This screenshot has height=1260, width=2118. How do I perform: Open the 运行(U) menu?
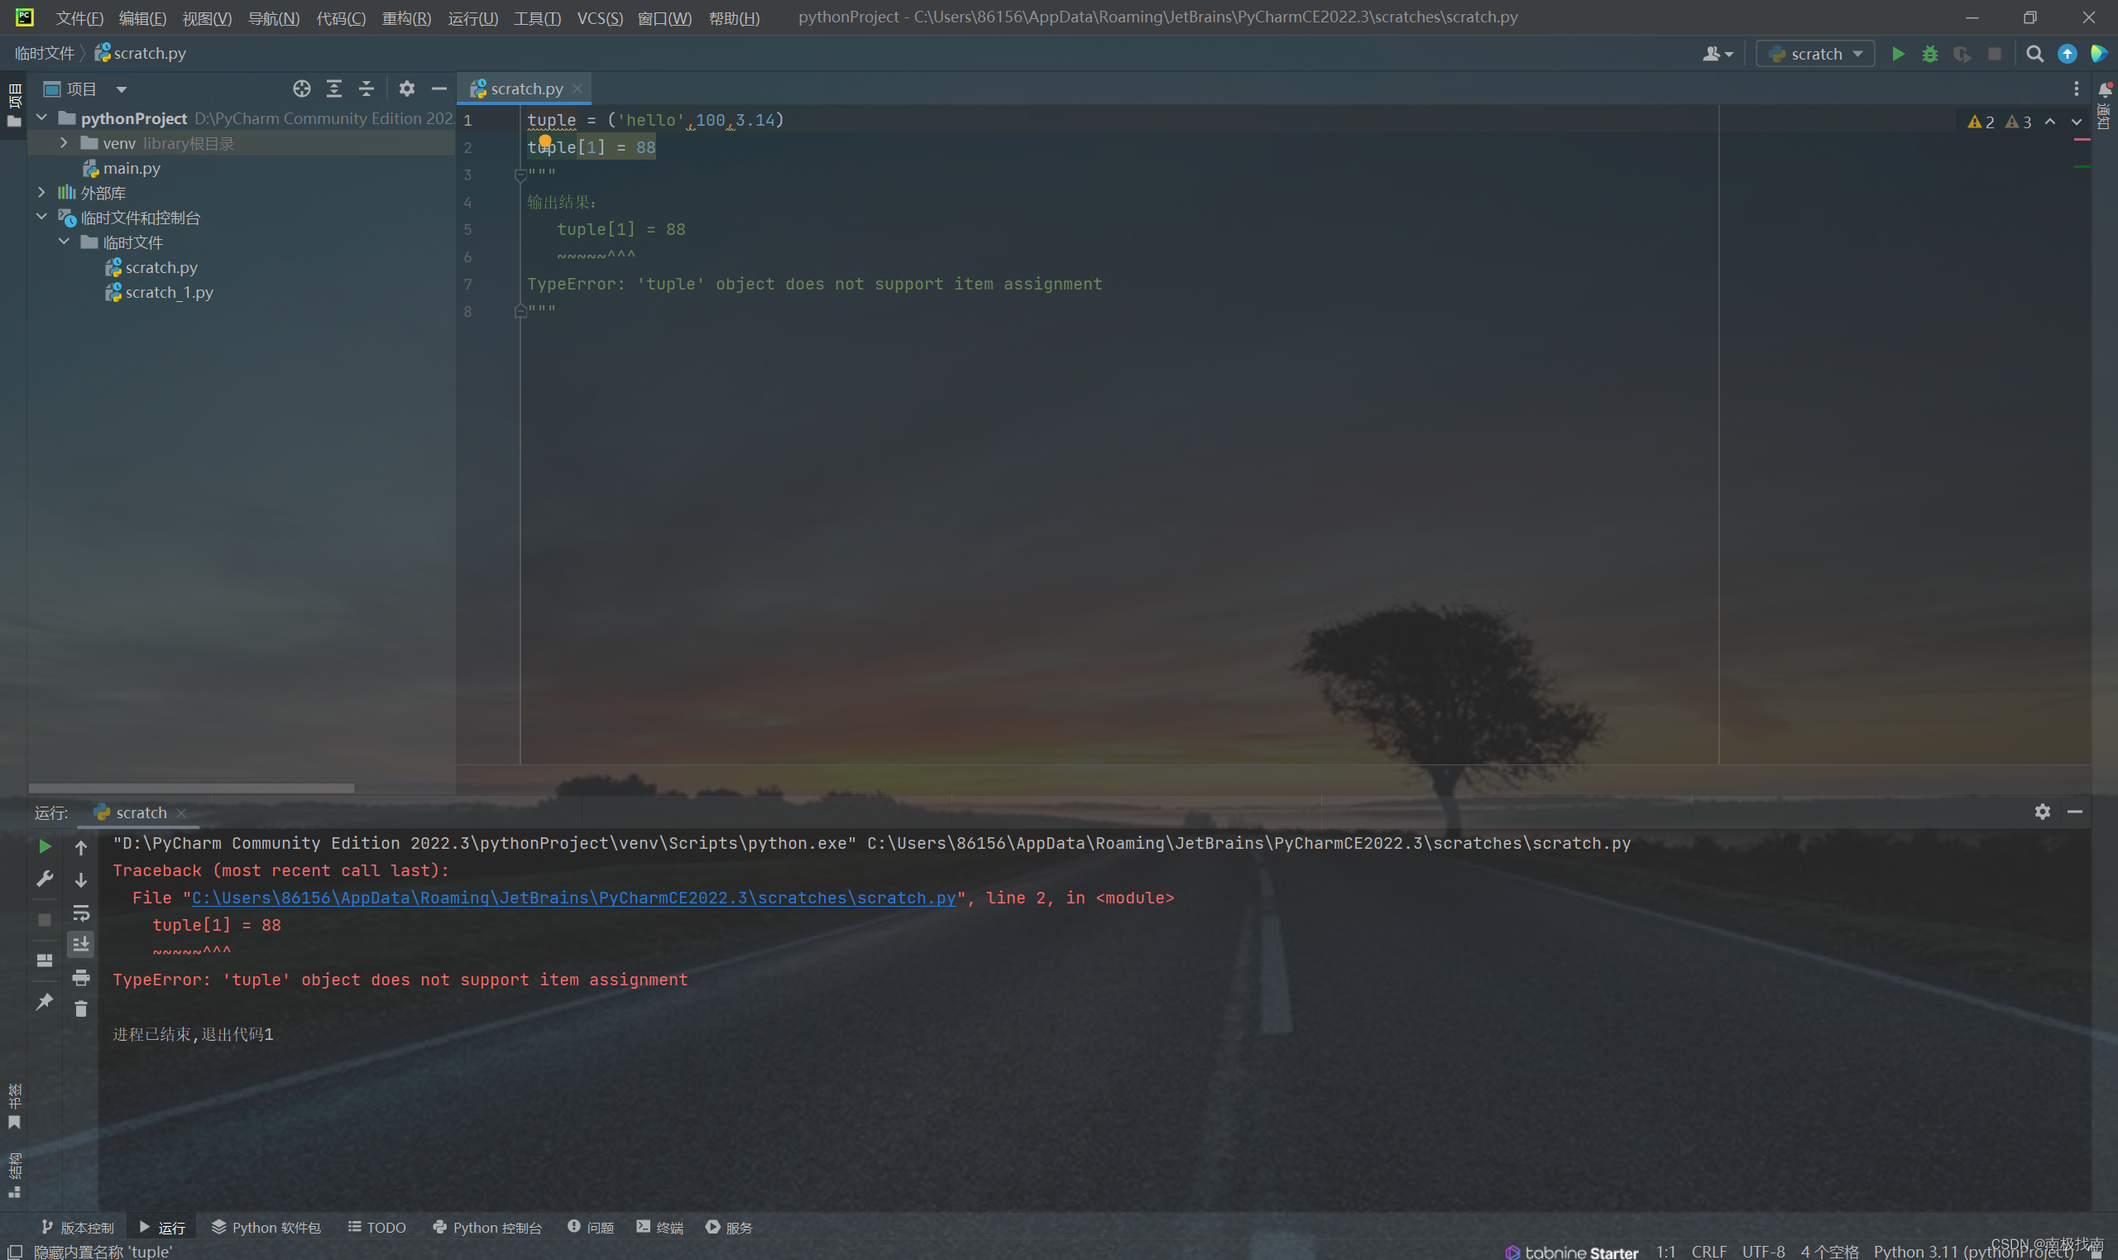(x=473, y=18)
